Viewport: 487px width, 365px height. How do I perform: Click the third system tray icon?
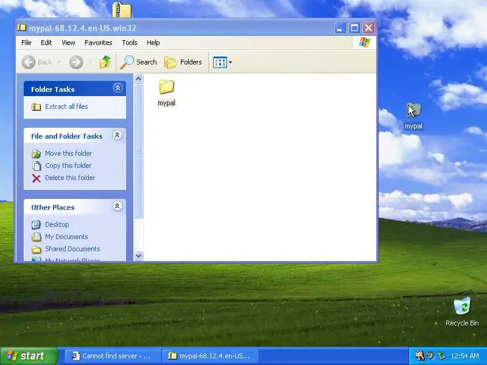[x=441, y=356]
